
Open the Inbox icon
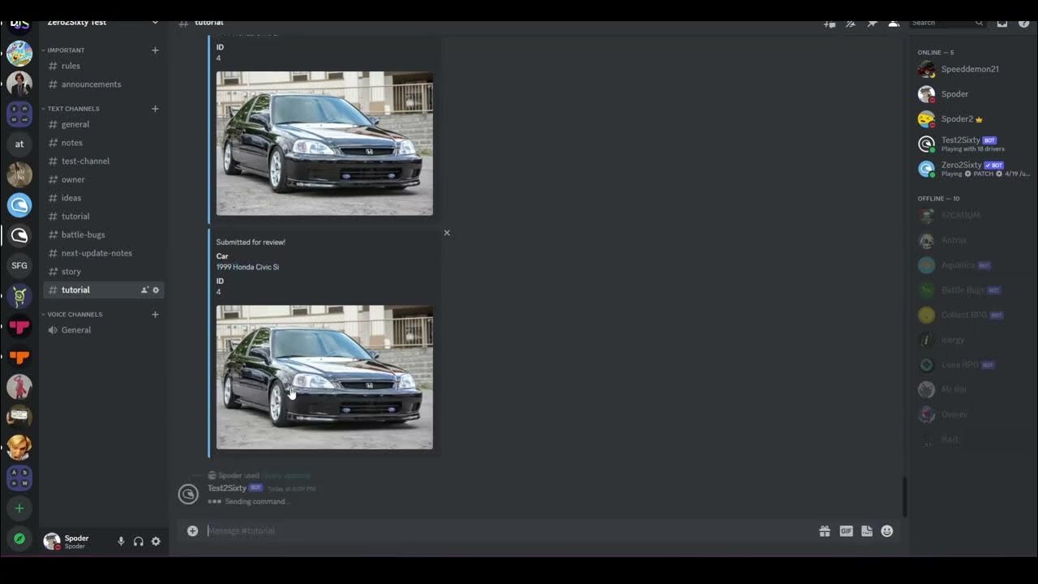[x=1002, y=24]
